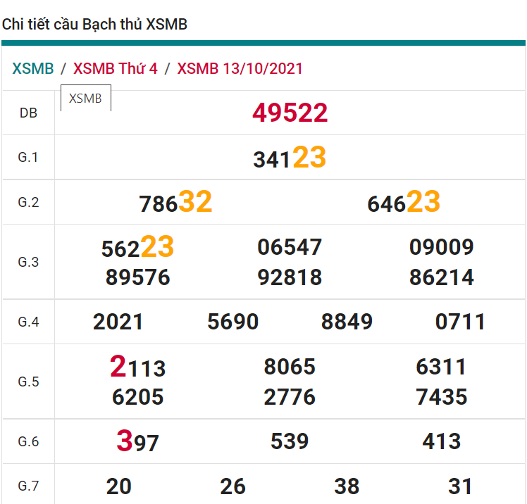Click the green XSMB breadcrumb link
527x504 pixels.
tap(33, 69)
